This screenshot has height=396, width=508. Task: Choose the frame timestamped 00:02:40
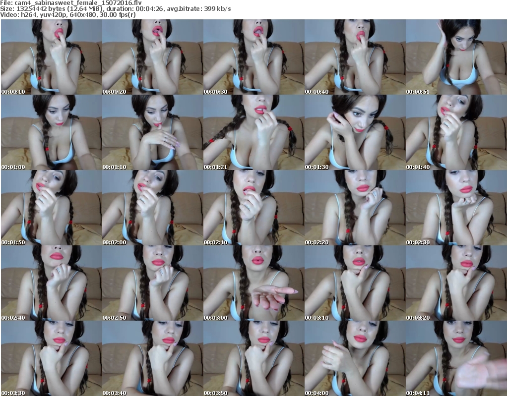[51, 283]
